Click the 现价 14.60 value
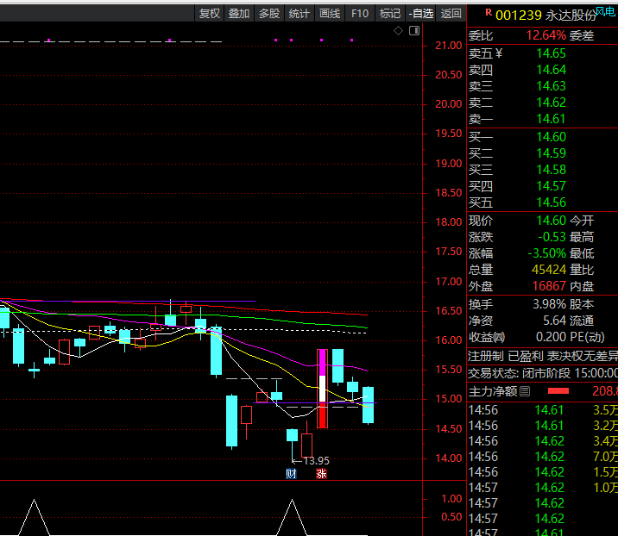Screen dimensions: 618x536 [x=551, y=221]
